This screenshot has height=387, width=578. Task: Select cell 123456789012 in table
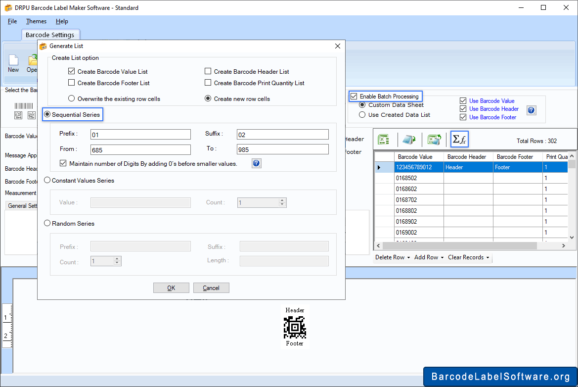[419, 167]
